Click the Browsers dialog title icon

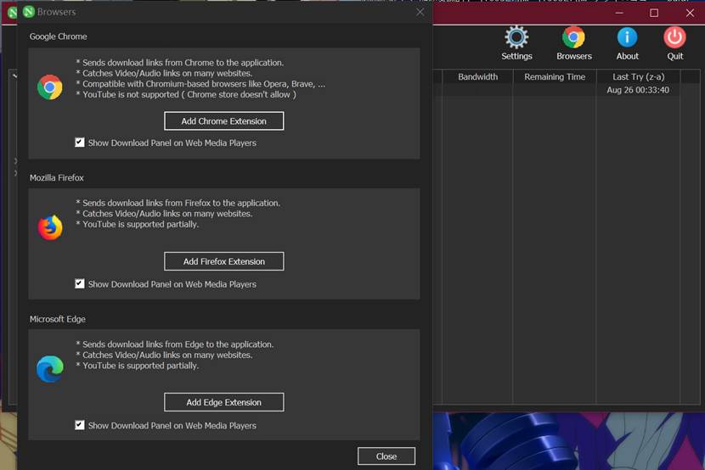[x=29, y=12]
